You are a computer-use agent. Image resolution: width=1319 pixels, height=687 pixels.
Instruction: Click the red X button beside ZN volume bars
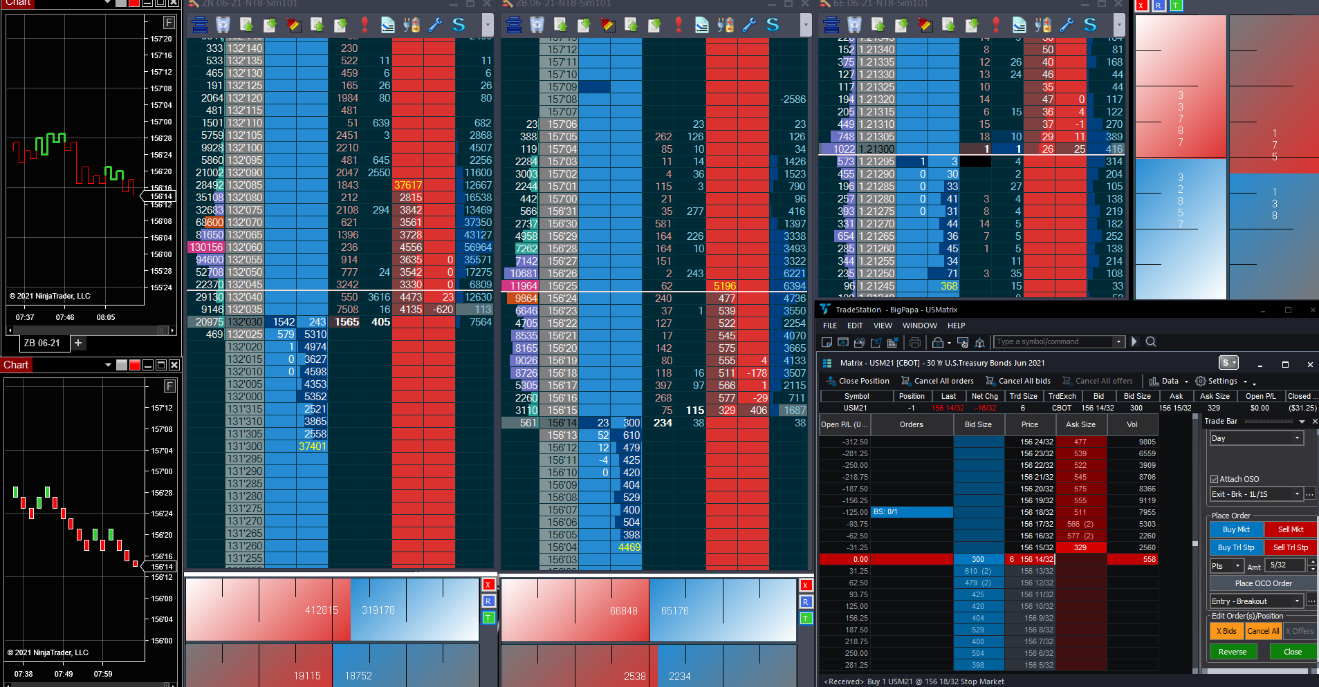[488, 585]
